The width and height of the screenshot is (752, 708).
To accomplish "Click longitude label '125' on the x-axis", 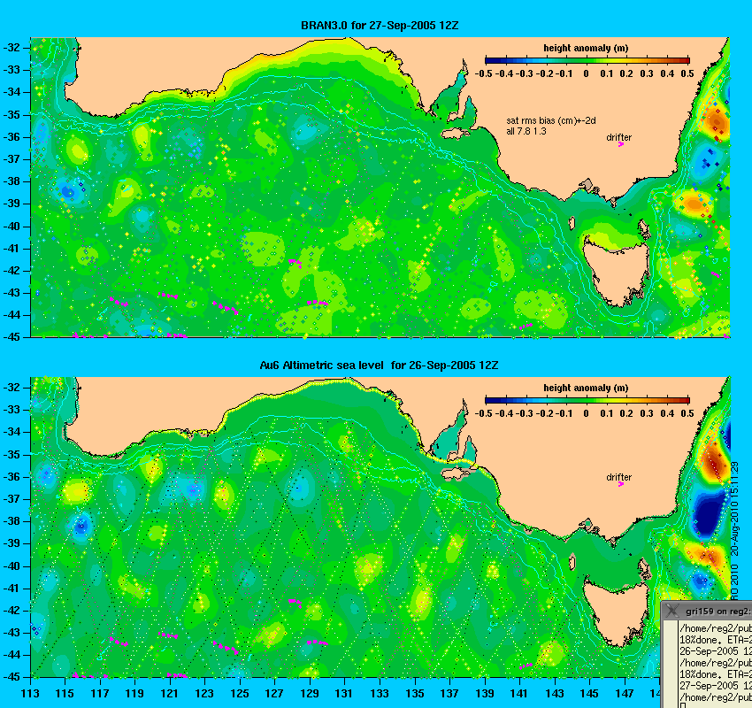I will pos(240,694).
